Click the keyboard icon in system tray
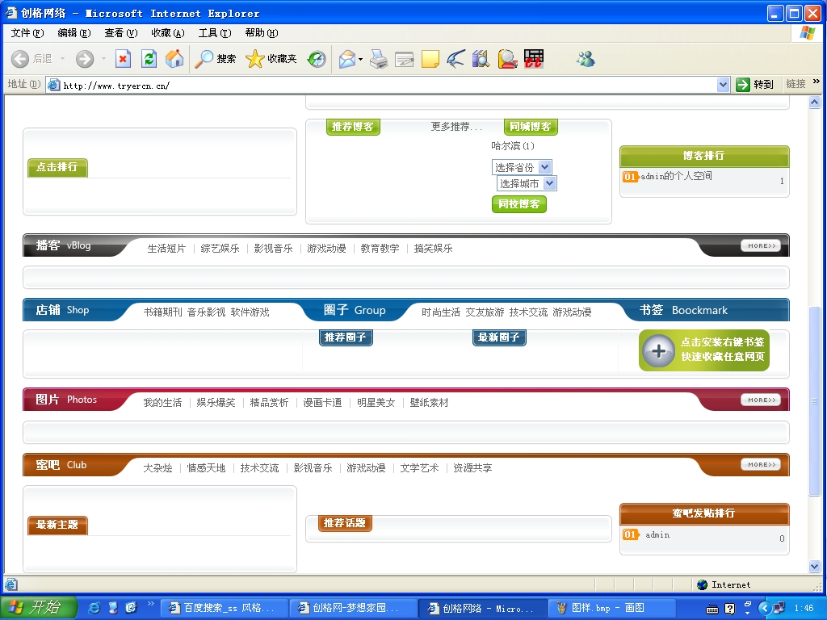Image resolution: width=827 pixels, height=620 pixels. 712,609
